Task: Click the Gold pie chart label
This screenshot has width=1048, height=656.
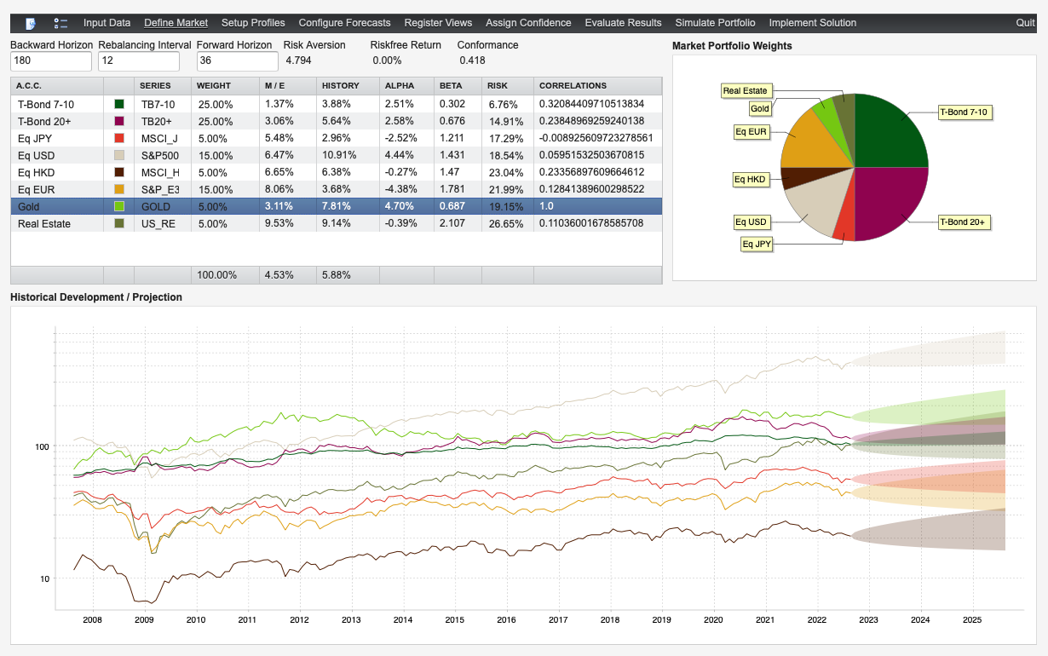Action: [760, 108]
